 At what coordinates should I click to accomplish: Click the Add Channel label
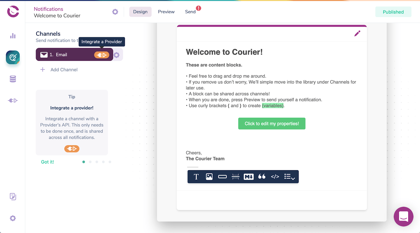coord(64,70)
